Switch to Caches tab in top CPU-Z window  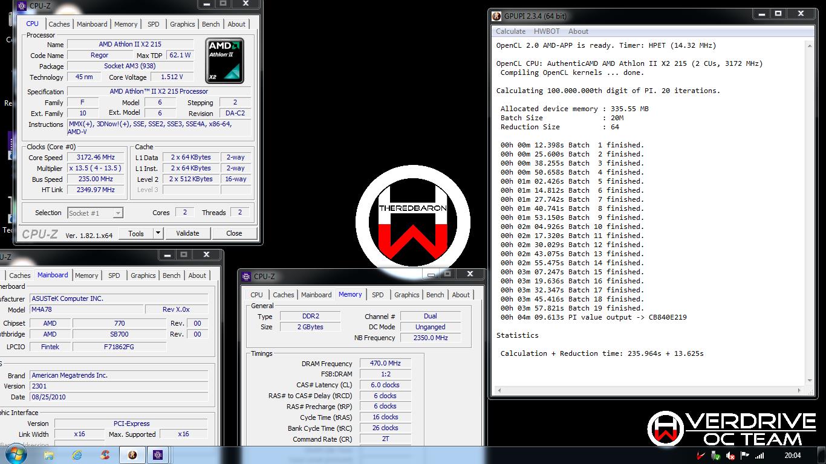[59, 24]
